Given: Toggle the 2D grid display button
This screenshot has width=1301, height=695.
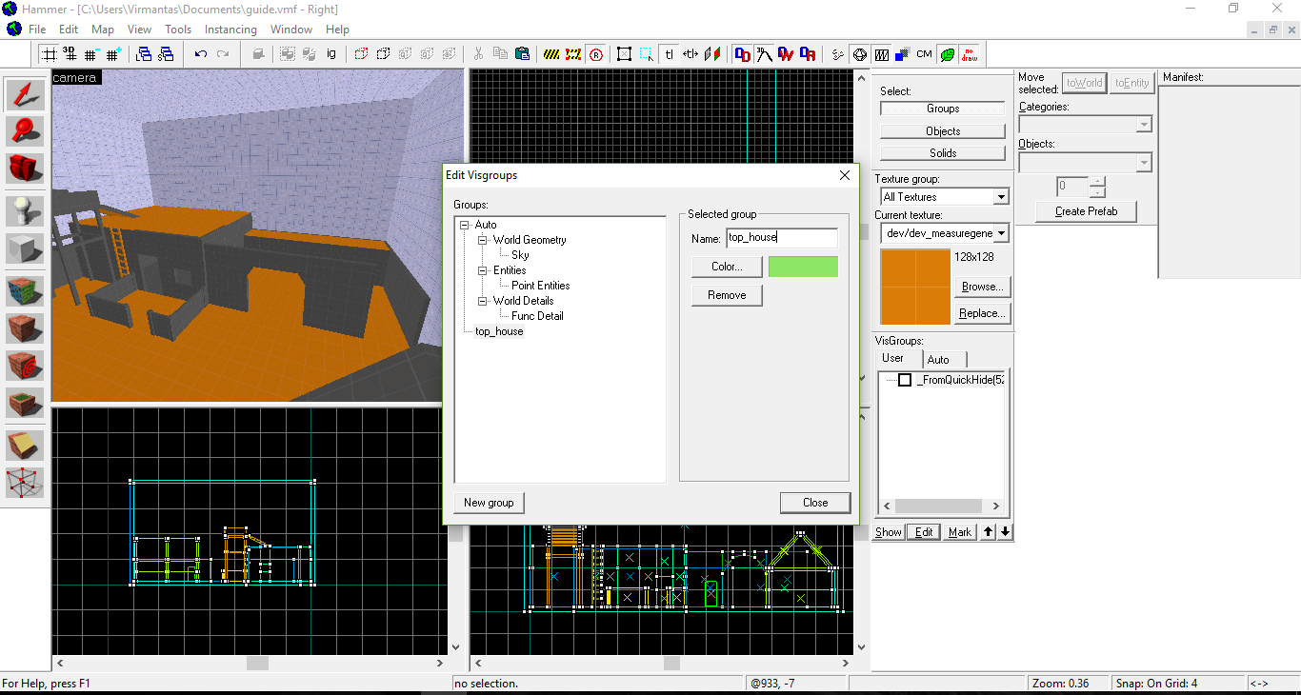Looking at the screenshot, I should point(50,54).
